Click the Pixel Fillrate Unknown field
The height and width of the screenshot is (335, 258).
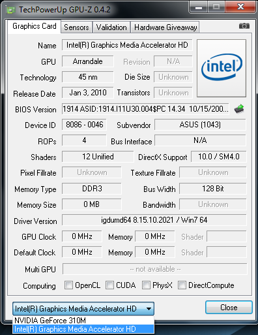click(92, 172)
